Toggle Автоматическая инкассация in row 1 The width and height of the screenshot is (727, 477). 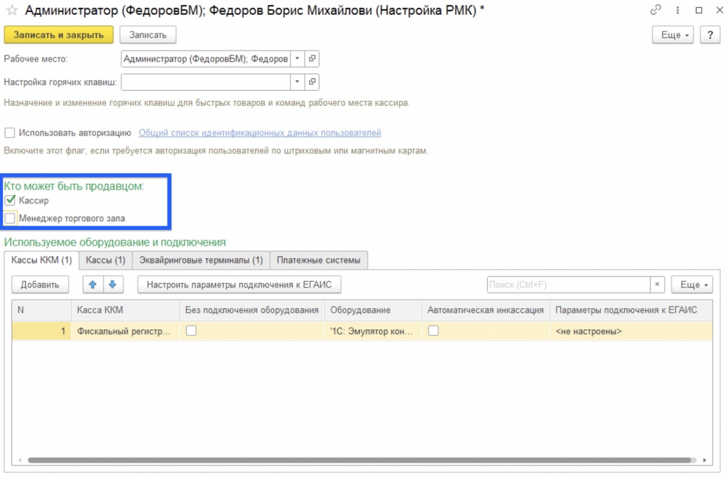tap(433, 331)
